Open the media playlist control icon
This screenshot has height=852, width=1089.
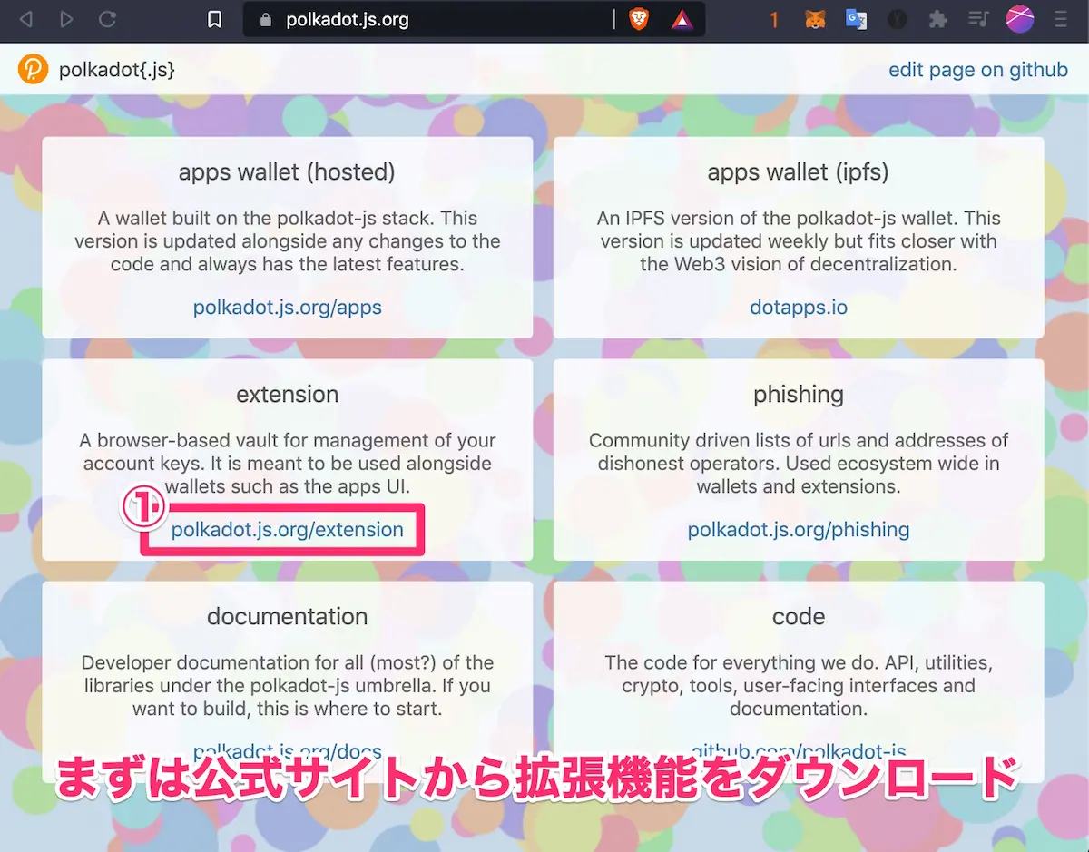tap(978, 19)
